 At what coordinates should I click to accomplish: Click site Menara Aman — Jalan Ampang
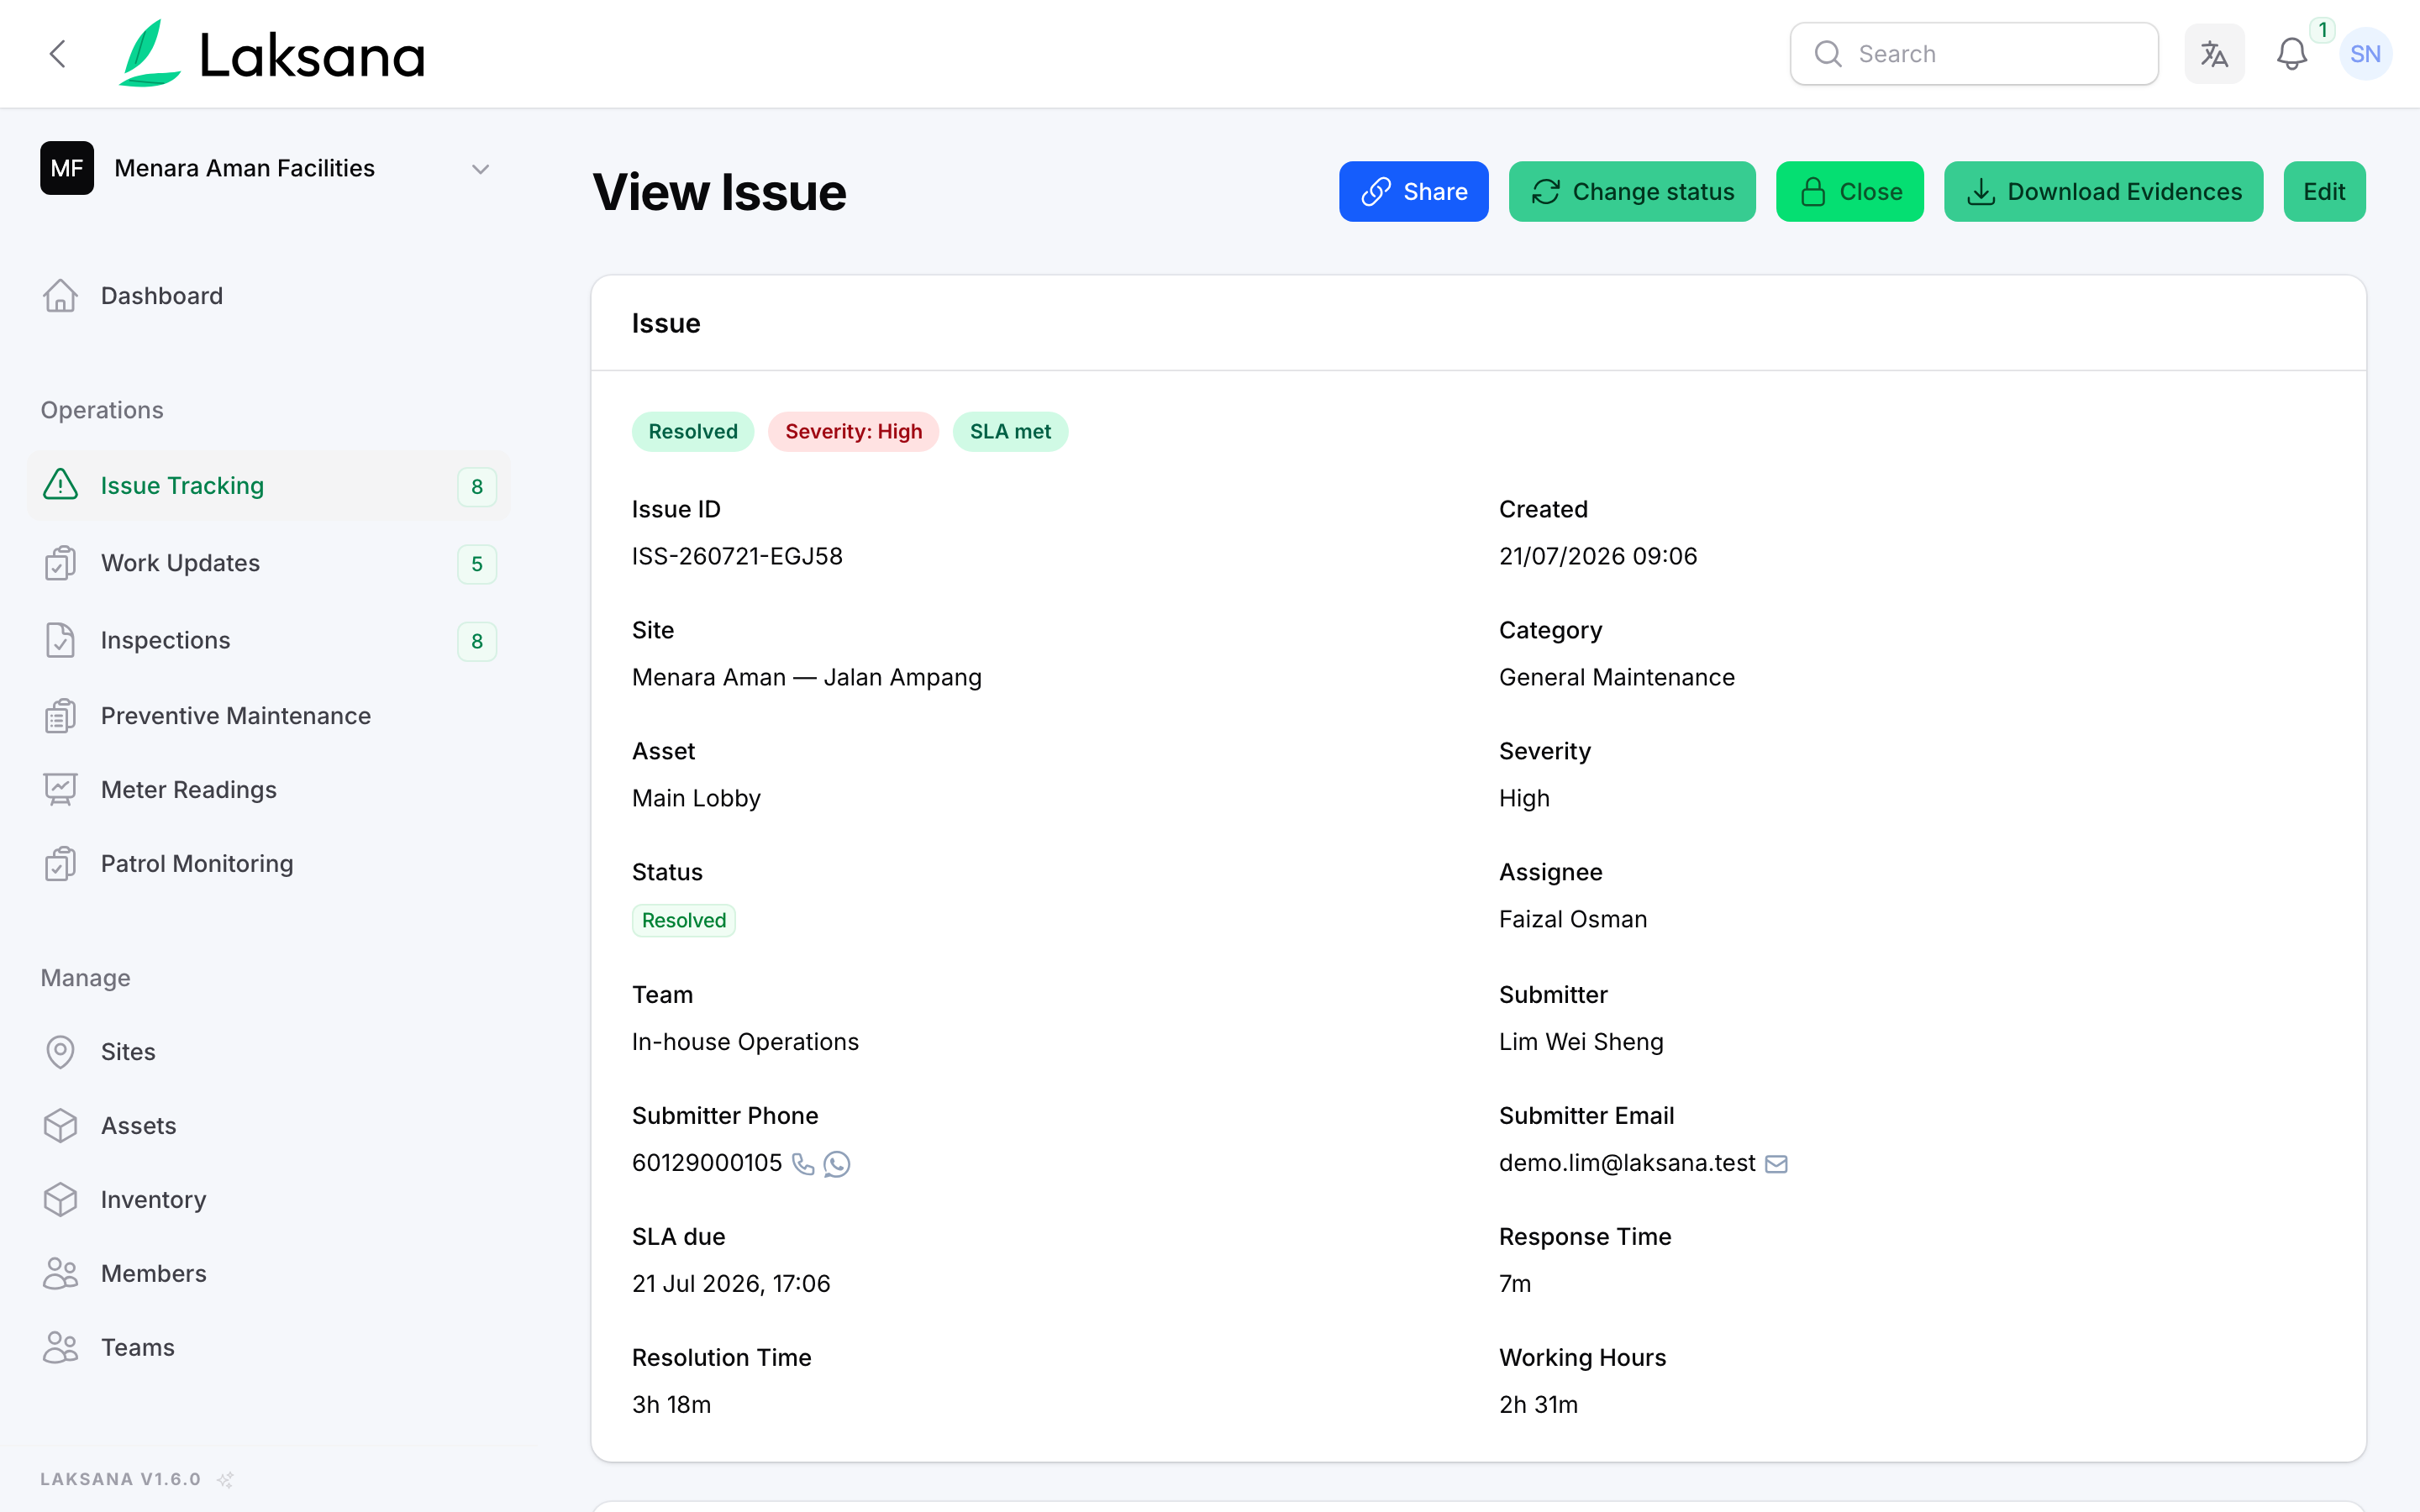pyautogui.click(x=806, y=677)
